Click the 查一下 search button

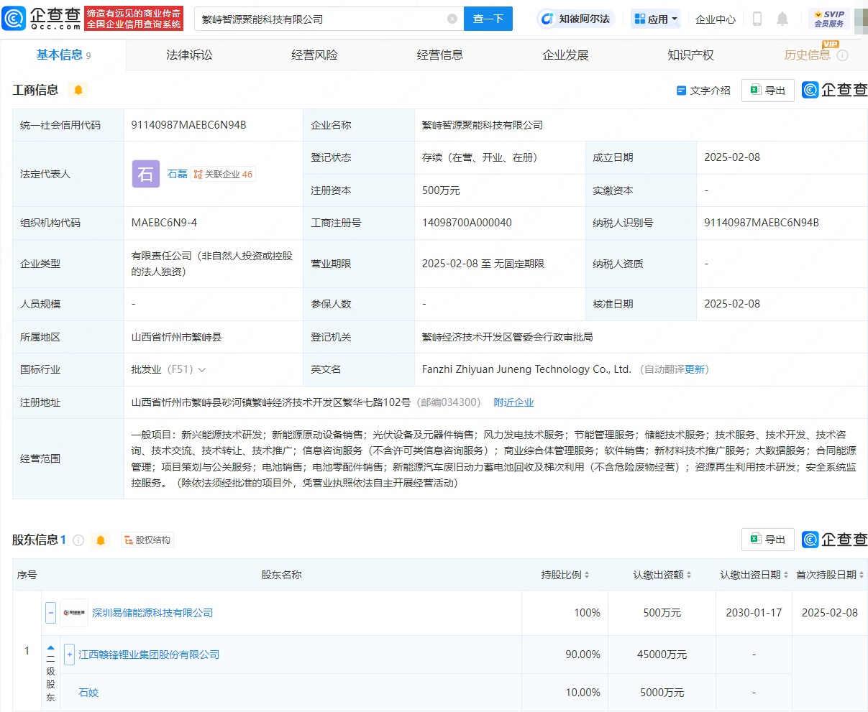pos(488,19)
